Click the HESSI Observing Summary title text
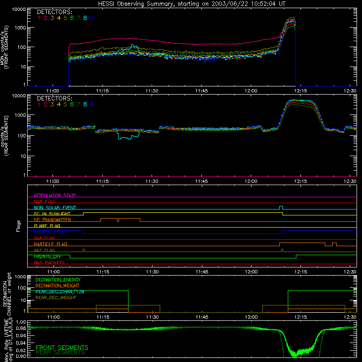362x362 pixels. coord(191,4)
